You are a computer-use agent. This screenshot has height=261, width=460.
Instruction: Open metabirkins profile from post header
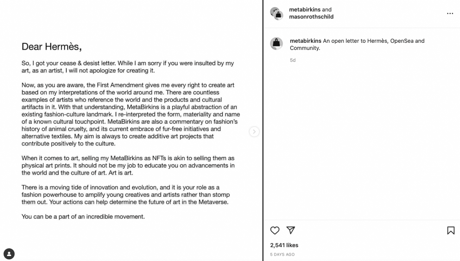tap(305, 9)
